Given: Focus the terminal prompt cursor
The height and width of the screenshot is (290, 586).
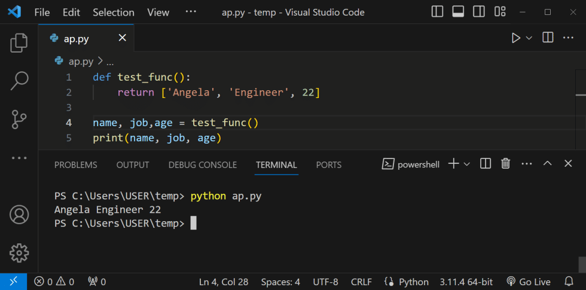Looking at the screenshot, I should (x=193, y=223).
